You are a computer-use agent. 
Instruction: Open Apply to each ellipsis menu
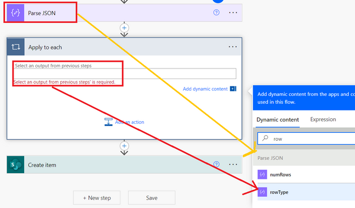(232, 47)
